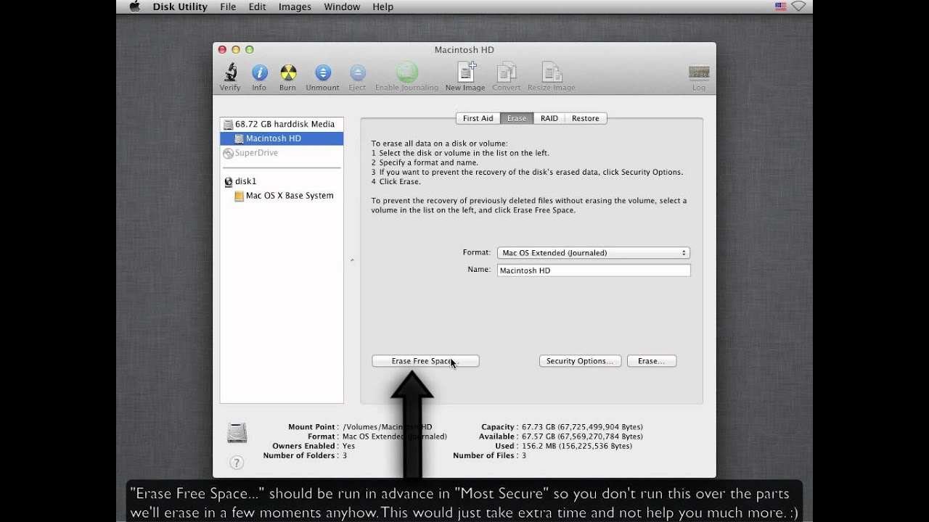Click the Wi-Fi status icon
929x522 pixels.
(799, 7)
